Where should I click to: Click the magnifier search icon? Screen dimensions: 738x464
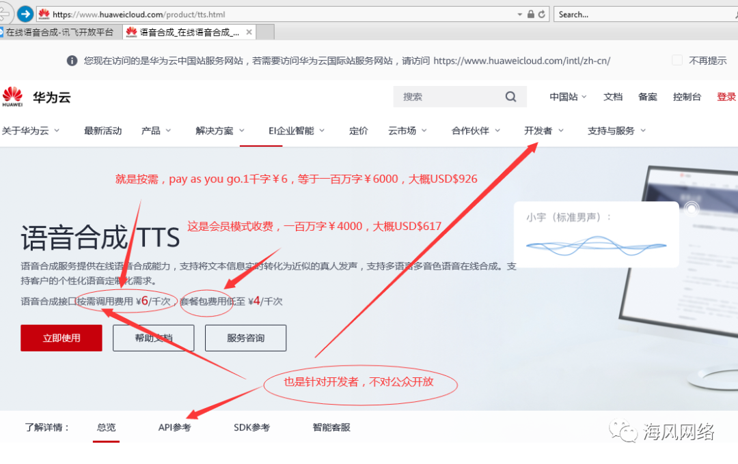(x=510, y=96)
